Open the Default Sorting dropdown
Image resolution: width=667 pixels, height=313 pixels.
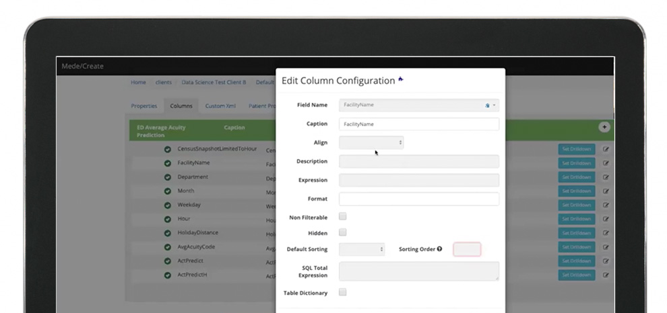362,249
